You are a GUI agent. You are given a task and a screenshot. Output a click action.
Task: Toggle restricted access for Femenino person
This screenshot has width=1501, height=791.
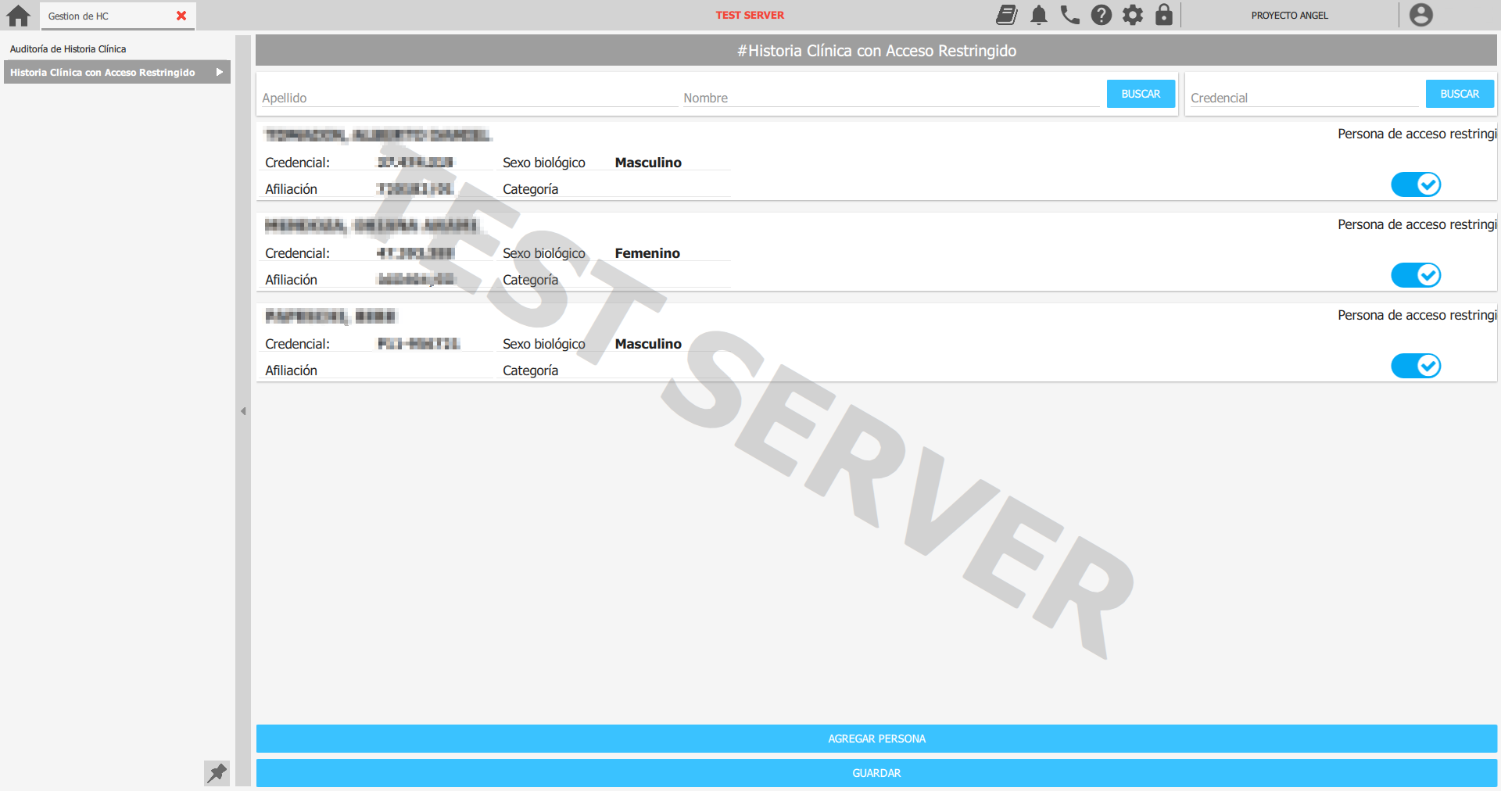pos(1415,275)
